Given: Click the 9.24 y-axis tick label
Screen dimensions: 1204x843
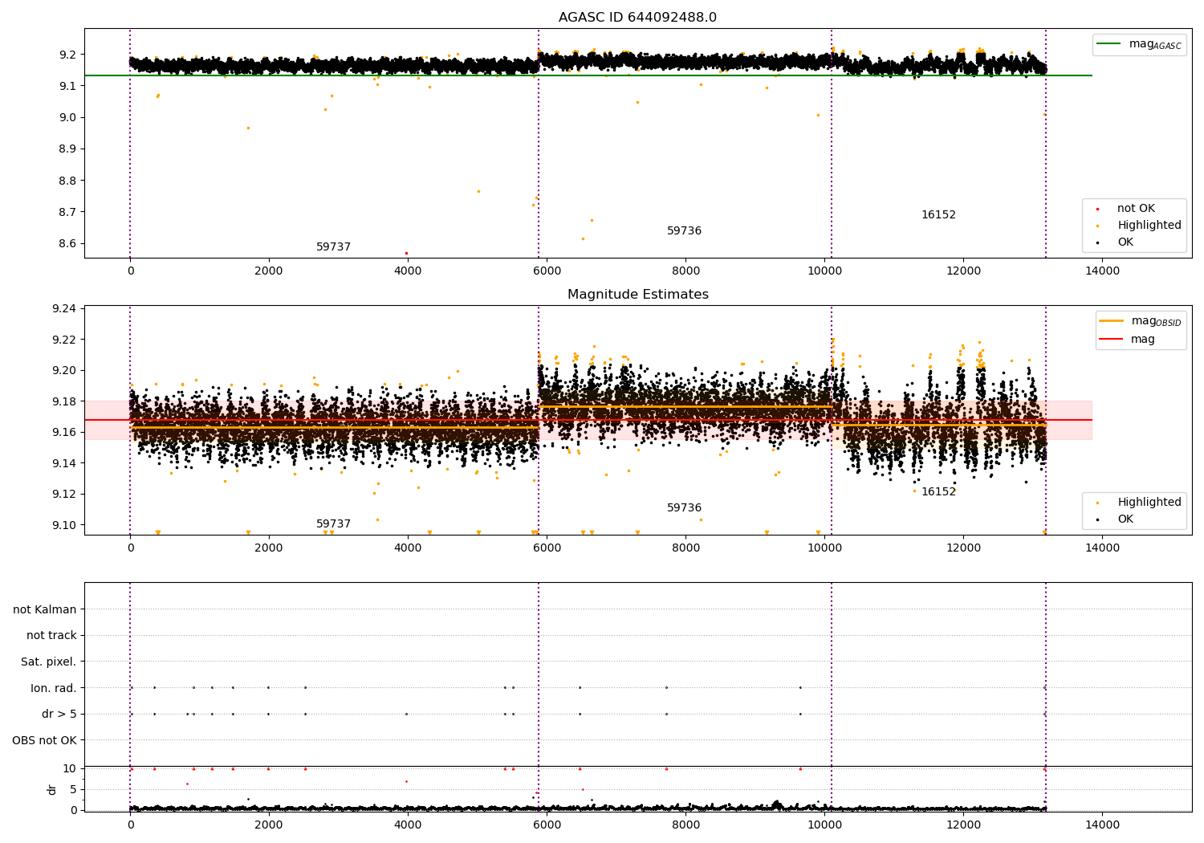Looking at the screenshot, I should (64, 308).
